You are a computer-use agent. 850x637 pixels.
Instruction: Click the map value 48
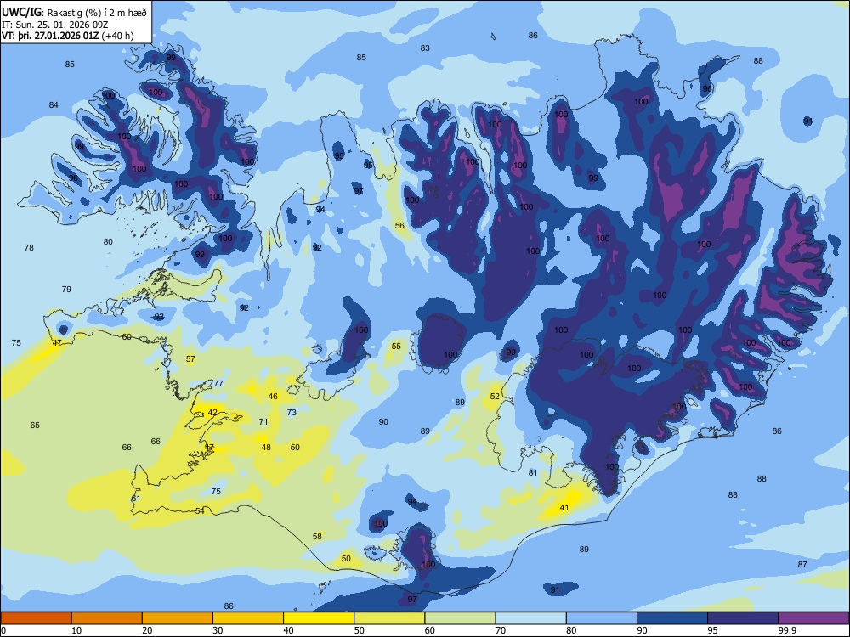266,447
